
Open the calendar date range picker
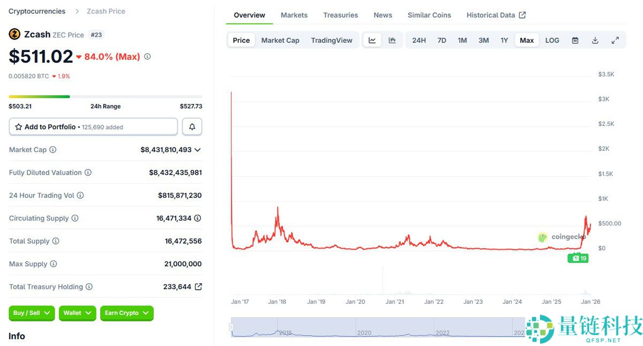point(575,40)
